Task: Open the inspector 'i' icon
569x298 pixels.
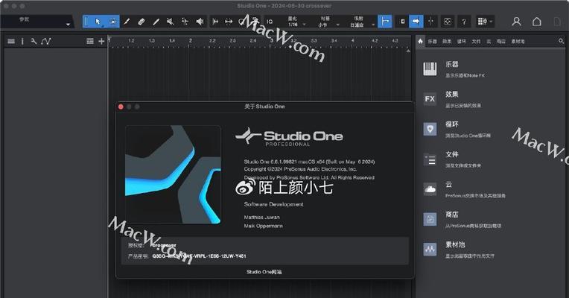Action: pyautogui.click(x=22, y=42)
